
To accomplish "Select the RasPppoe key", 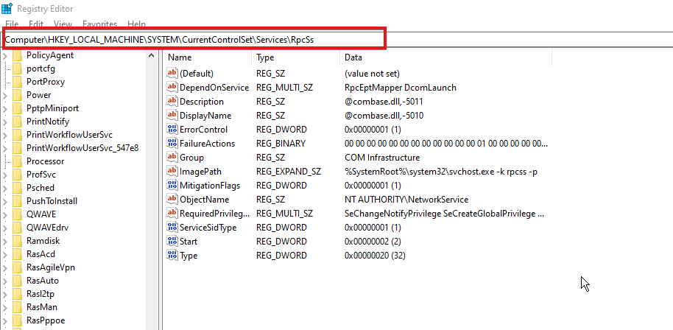I will pyautogui.click(x=46, y=320).
